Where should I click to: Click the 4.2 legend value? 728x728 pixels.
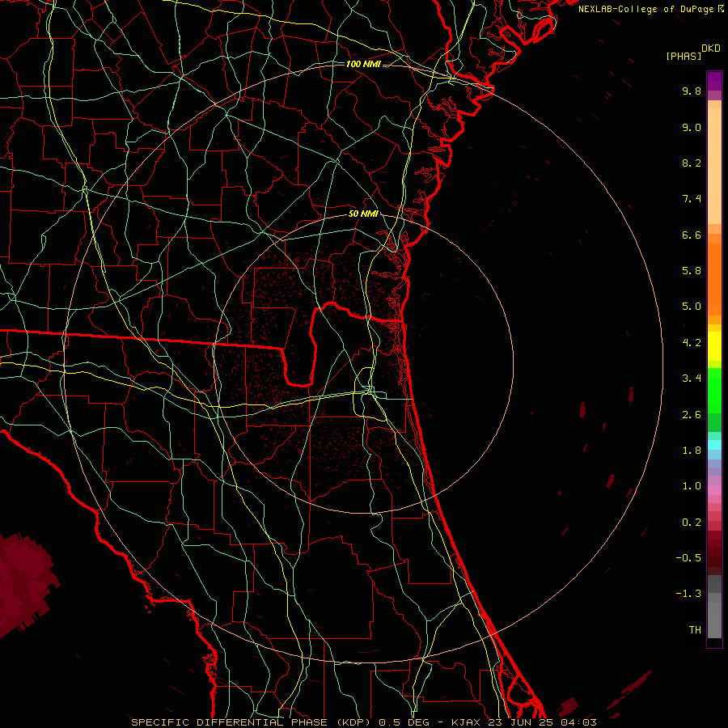tap(692, 343)
